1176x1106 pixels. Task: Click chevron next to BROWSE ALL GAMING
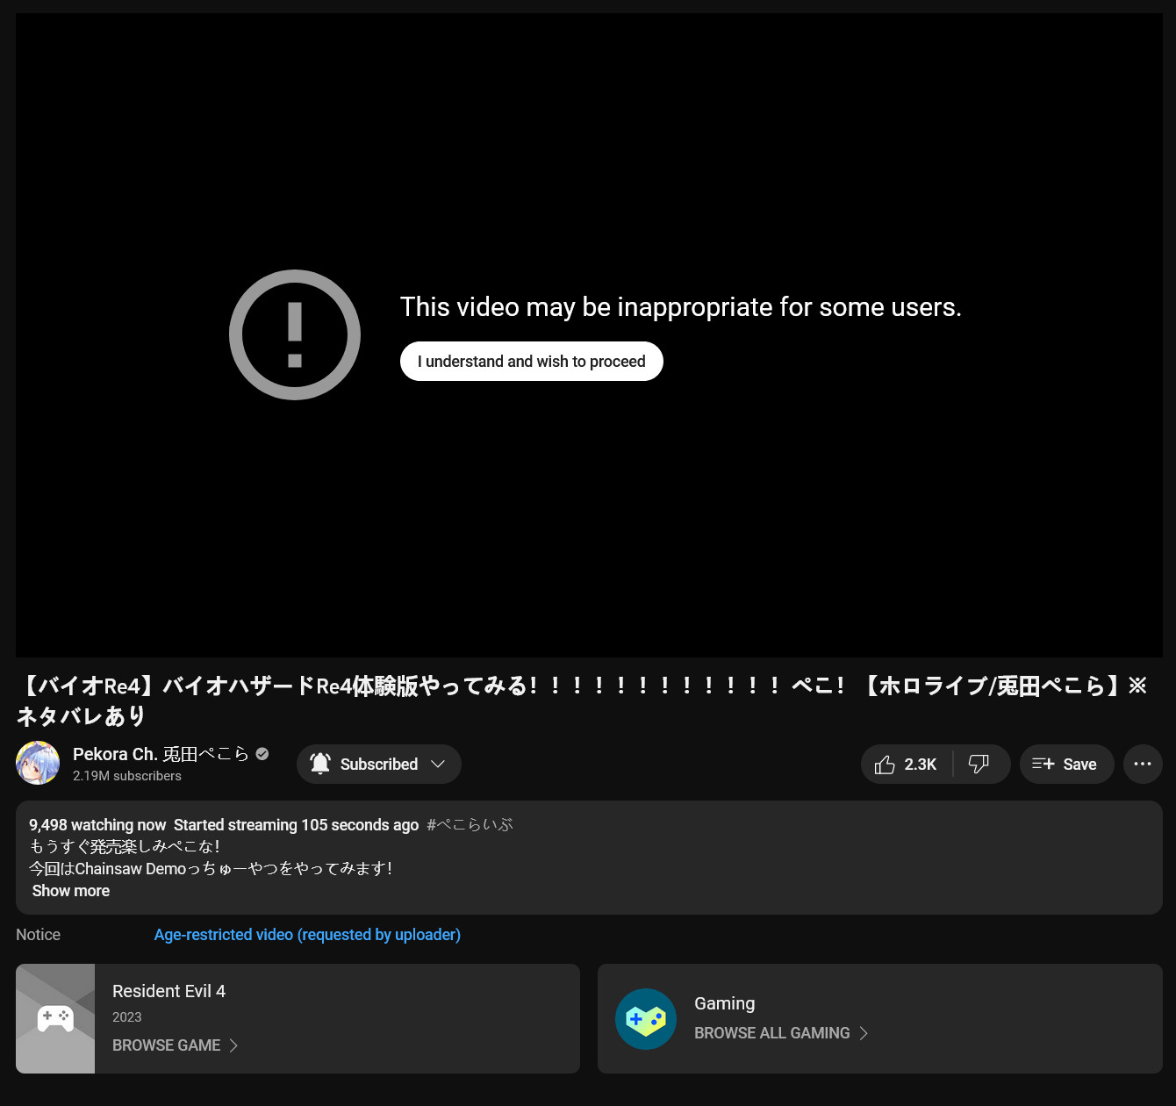click(x=864, y=1033)
